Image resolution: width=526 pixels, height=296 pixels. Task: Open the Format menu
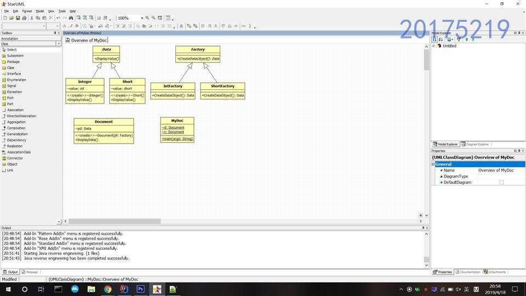(27, 11)
